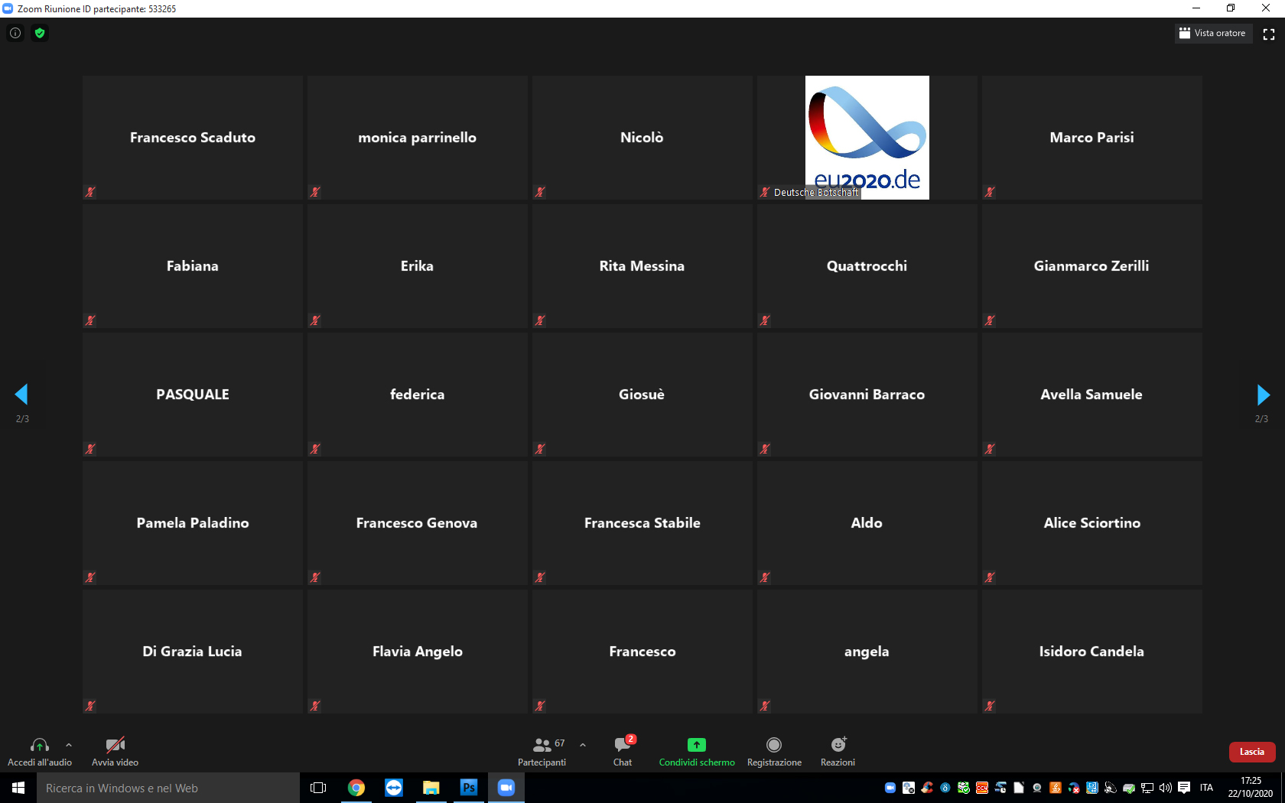Click monica parrinello participant name

[418, 138]
